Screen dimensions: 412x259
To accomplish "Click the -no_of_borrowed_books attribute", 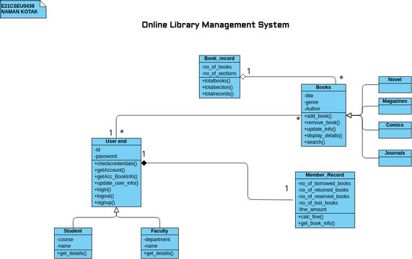I will pos(324,183).
